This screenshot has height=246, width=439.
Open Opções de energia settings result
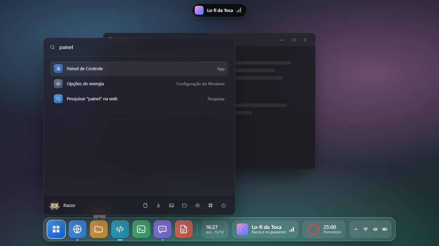click(x=139, y=84)
